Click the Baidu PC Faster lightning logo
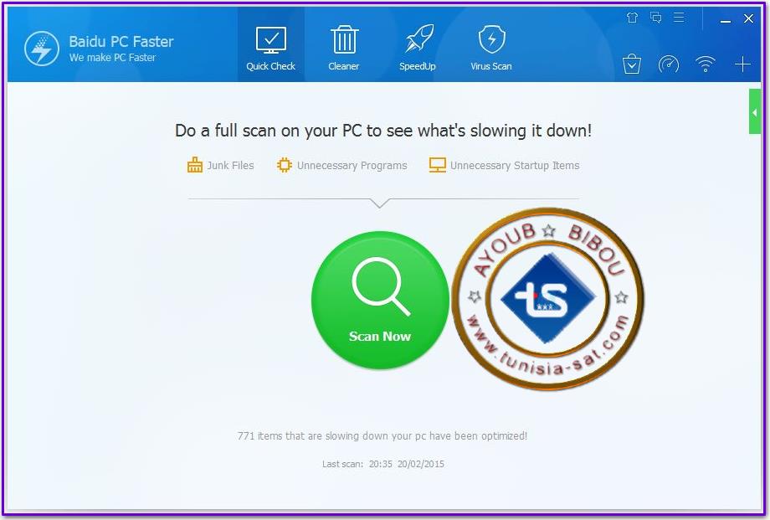The width and height of the screenshot is (770, 520). [x=41, y=49]
